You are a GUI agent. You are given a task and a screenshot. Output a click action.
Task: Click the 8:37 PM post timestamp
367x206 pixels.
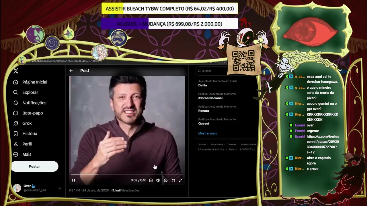point(88,191)
